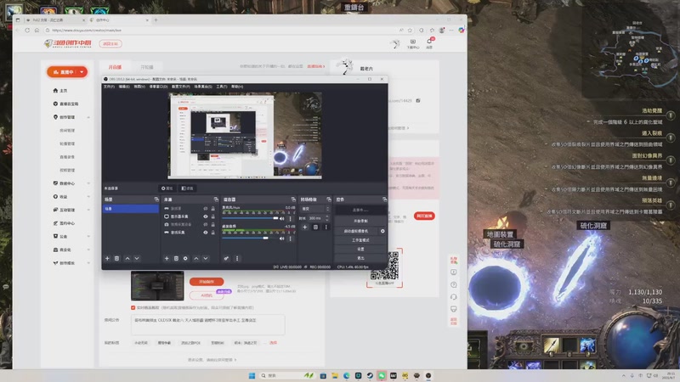Toggle lock on the game capture source

coord(213,233)
